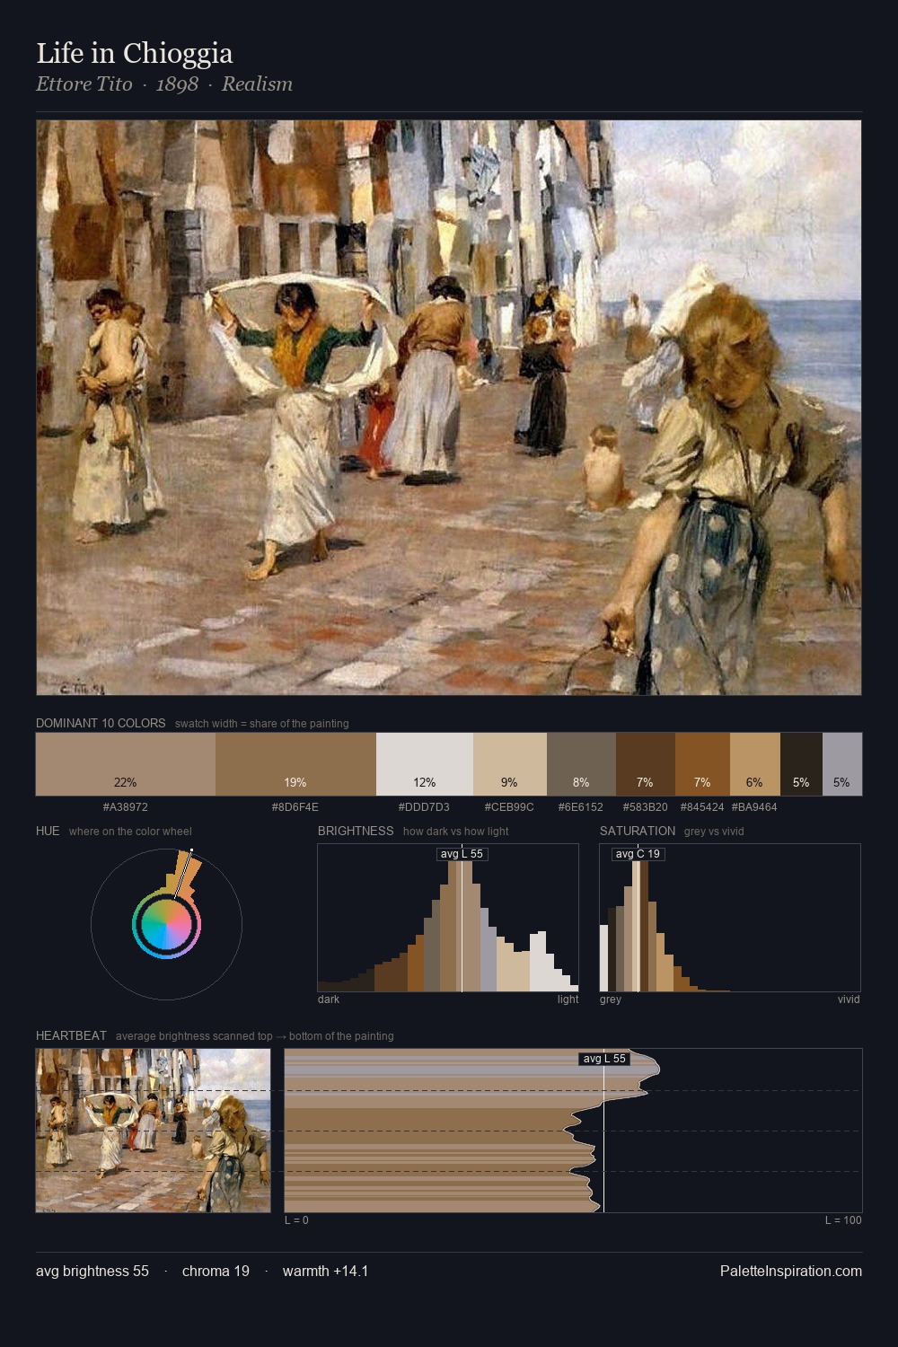Click the hex code "#CEB99C" label

510,806
